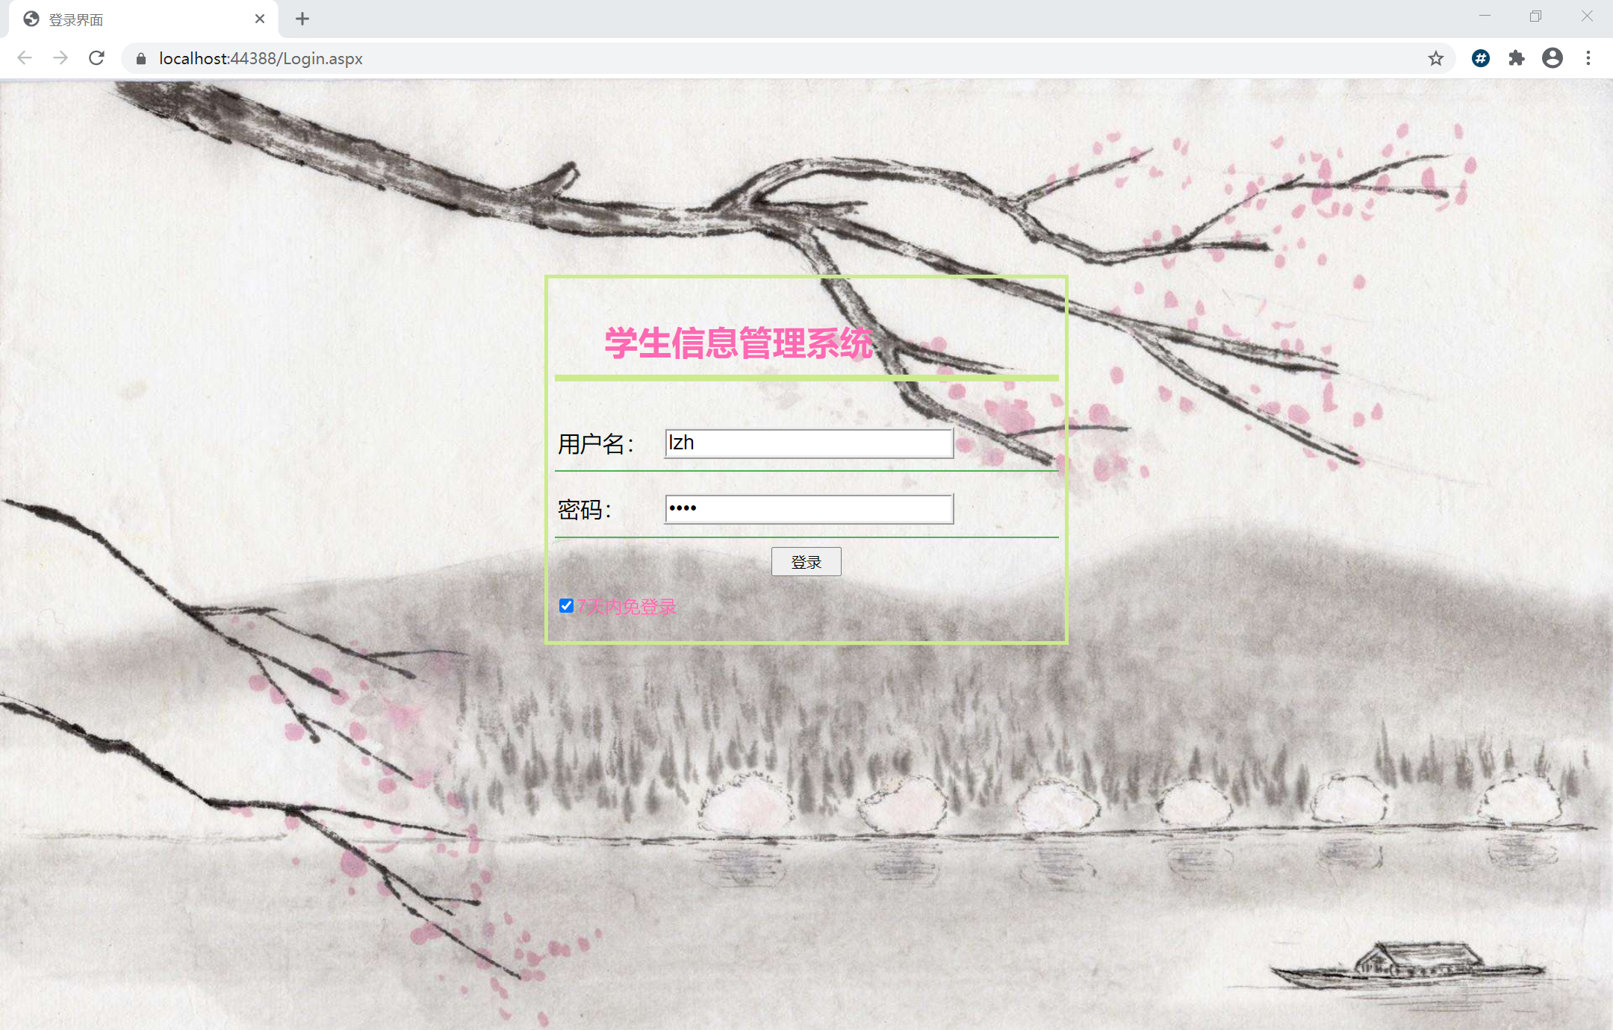Click inside the 密码 password field

808,508
